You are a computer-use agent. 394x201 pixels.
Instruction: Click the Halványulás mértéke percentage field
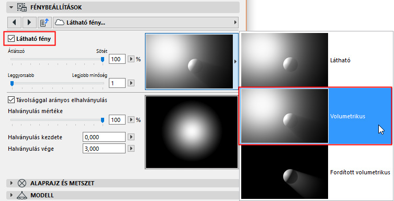(117, 120)
